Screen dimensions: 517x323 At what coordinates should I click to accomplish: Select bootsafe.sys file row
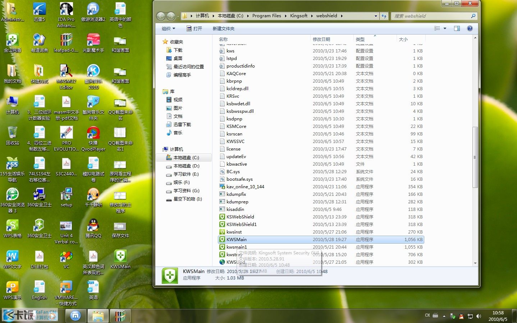[x=321, y=179]
